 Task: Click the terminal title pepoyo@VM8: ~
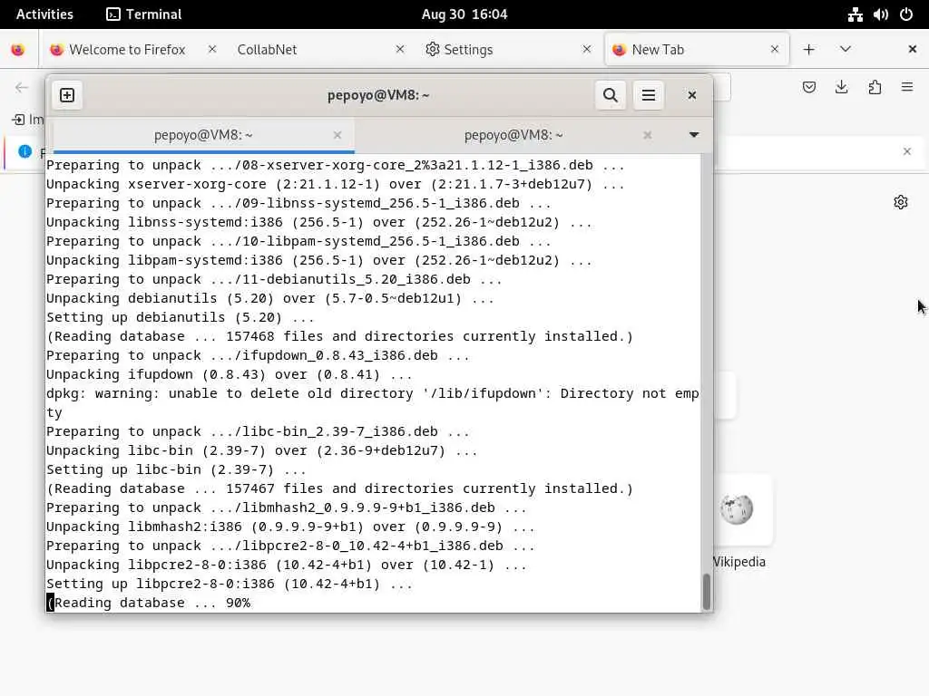click(378, 95)
